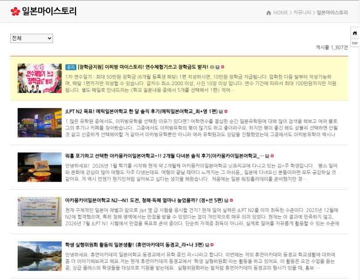Click the red new-post icon on the 장학금지원 notice
Image resolution: width=360 pixels, height=280 pixels.
pyautogui.click(x=223, y=67)
